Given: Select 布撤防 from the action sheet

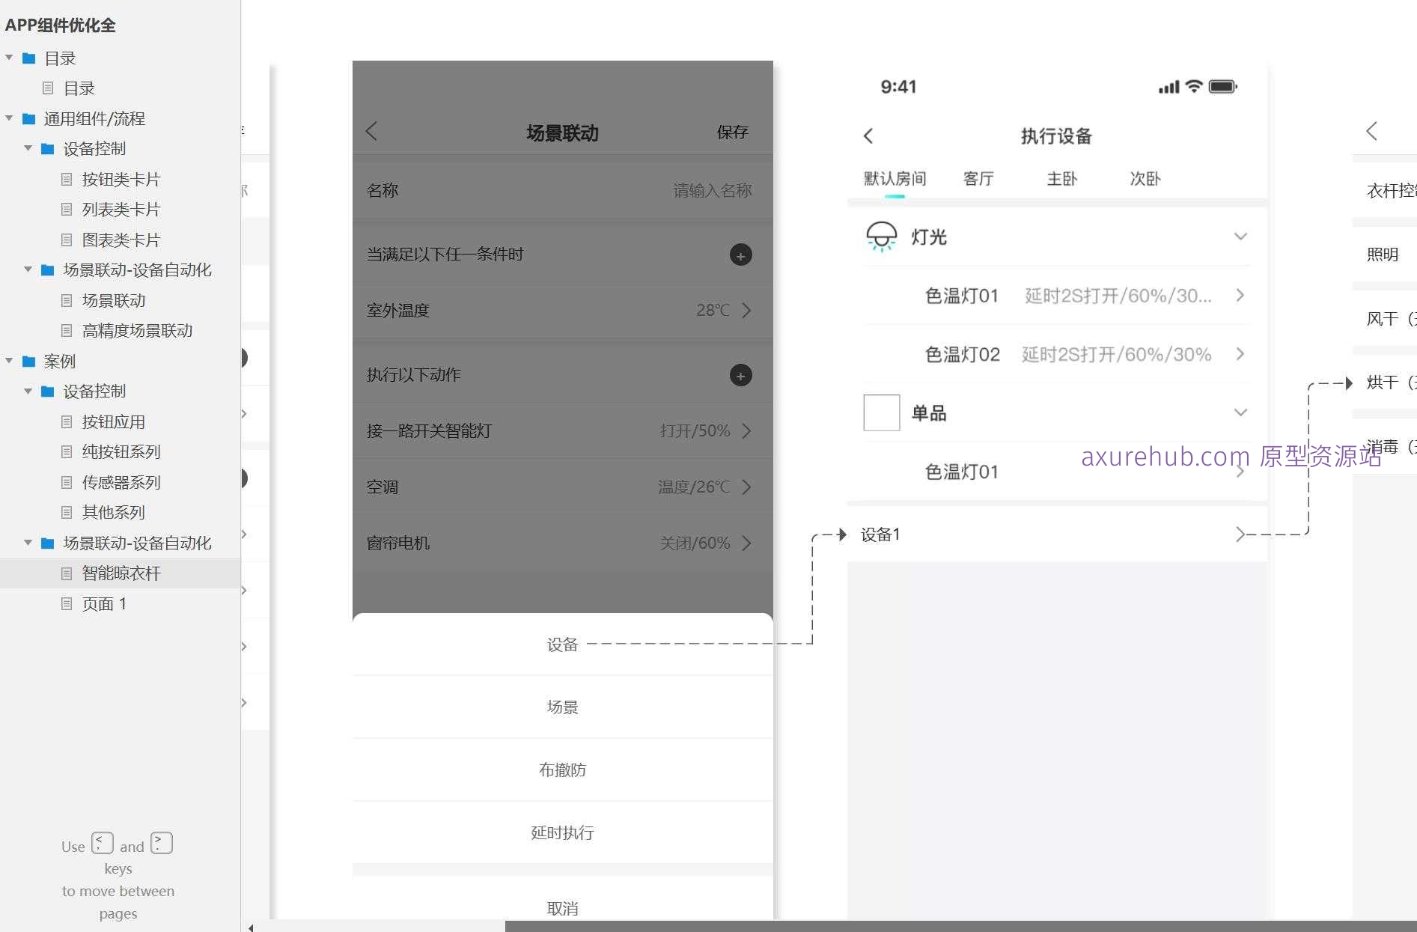Looking at the screenshot, I should [x=562, y=770].
